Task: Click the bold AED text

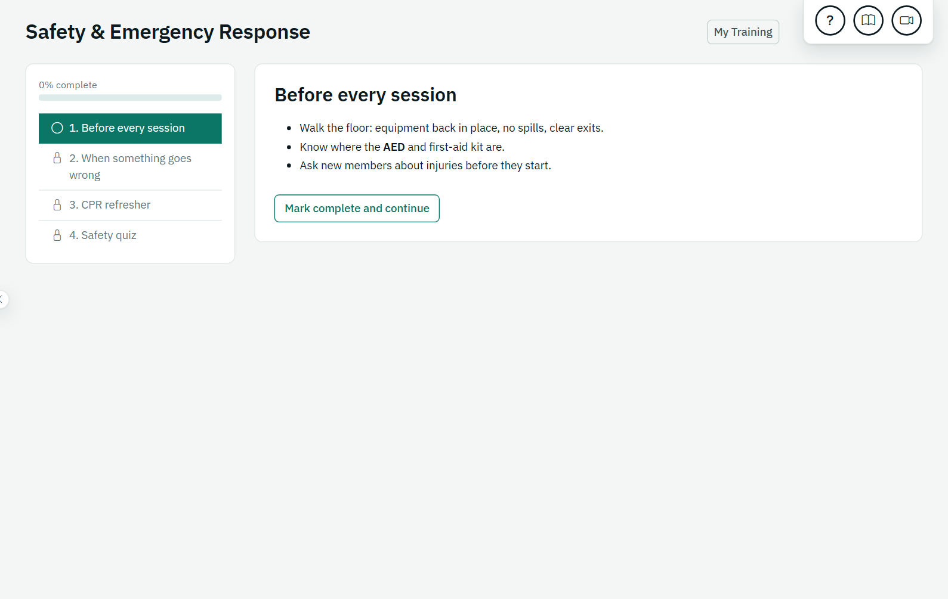Action: point(394,147)
